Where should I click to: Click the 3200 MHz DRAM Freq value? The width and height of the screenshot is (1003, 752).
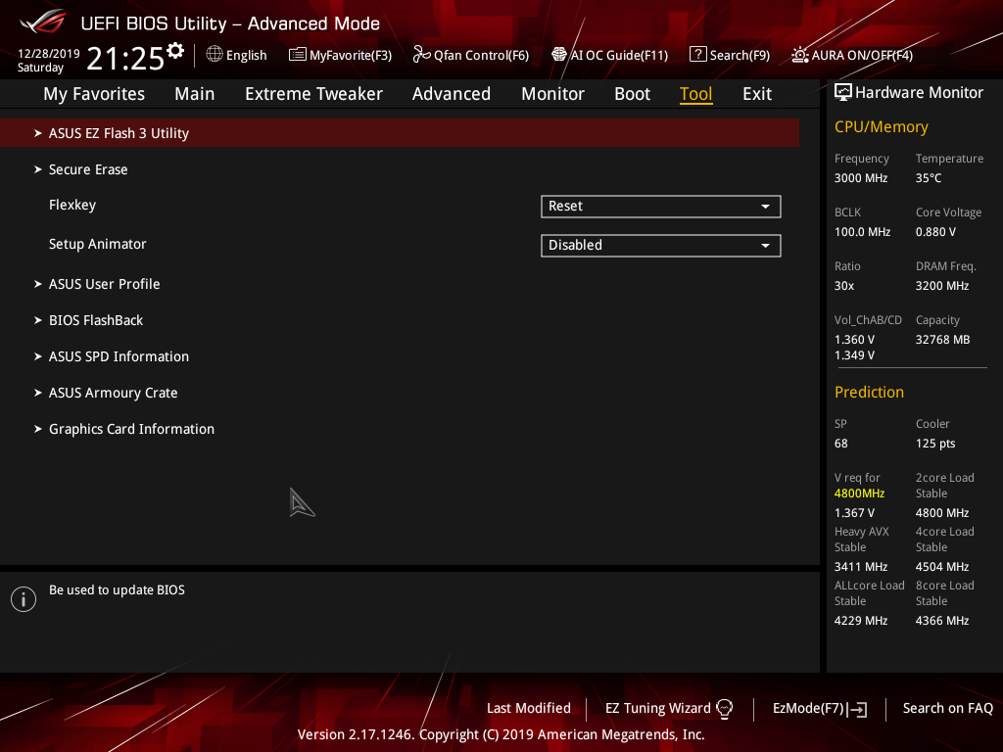pos(941,286)
